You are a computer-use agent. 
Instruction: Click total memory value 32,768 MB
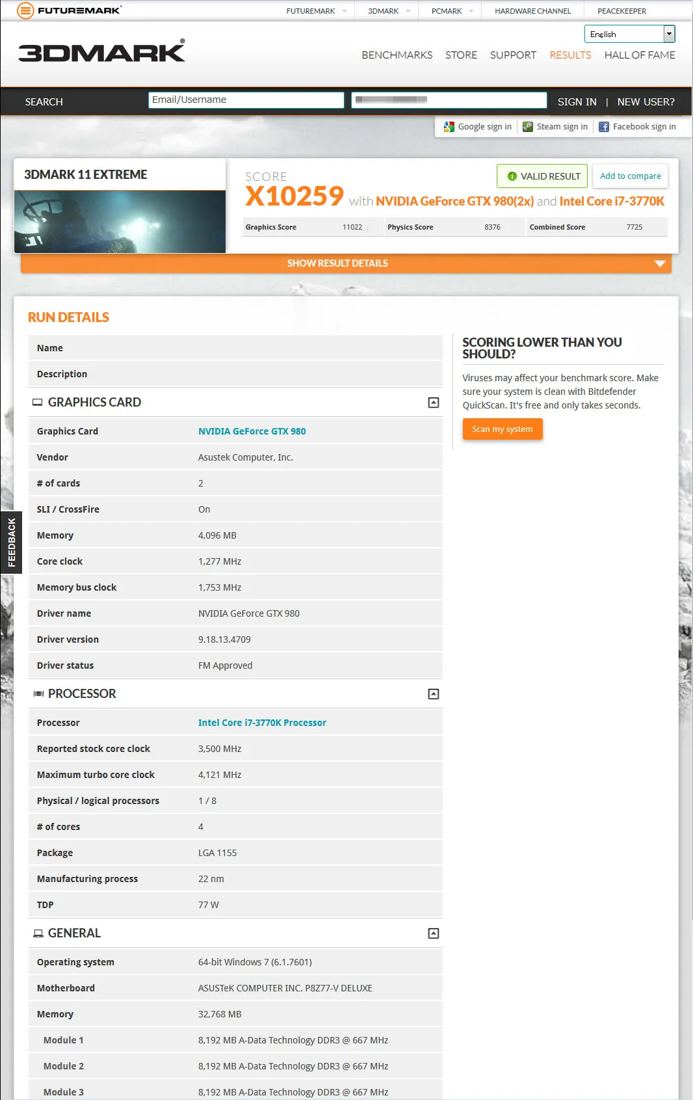click(x=220, y=1014)
